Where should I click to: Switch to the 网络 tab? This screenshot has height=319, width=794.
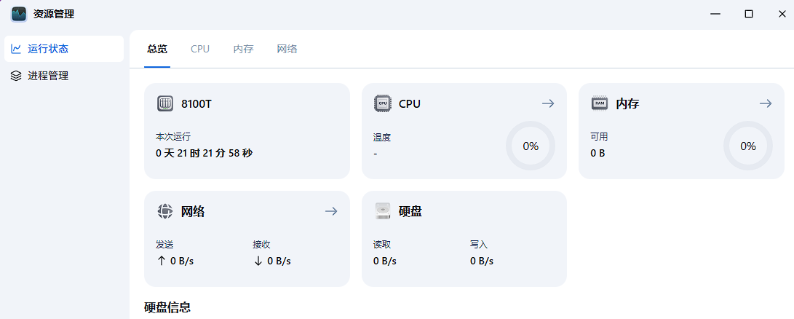287,49
